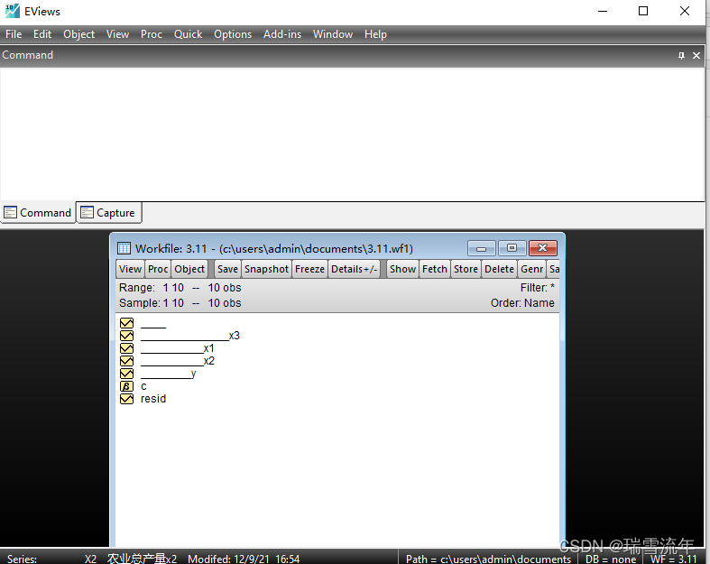Select the x3 series name
This screenshot has width=710, height=564.
[190, 336]
